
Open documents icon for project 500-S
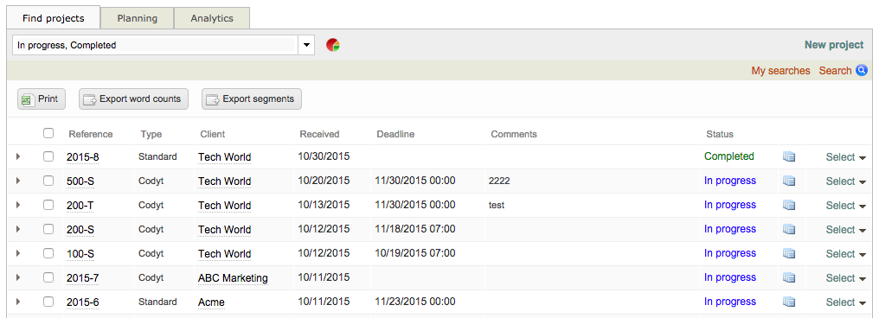789,181
